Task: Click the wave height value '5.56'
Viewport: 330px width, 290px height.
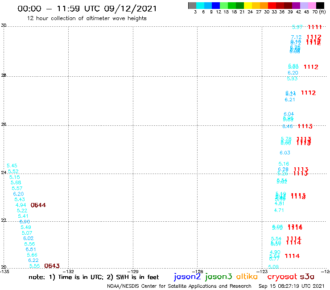Action: click(x=30, y=244)
